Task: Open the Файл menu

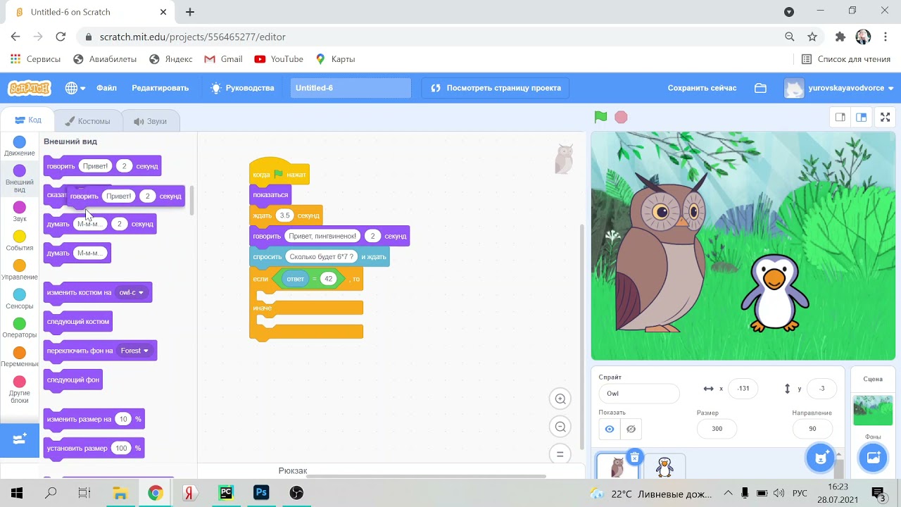Action: click(106, 88)
